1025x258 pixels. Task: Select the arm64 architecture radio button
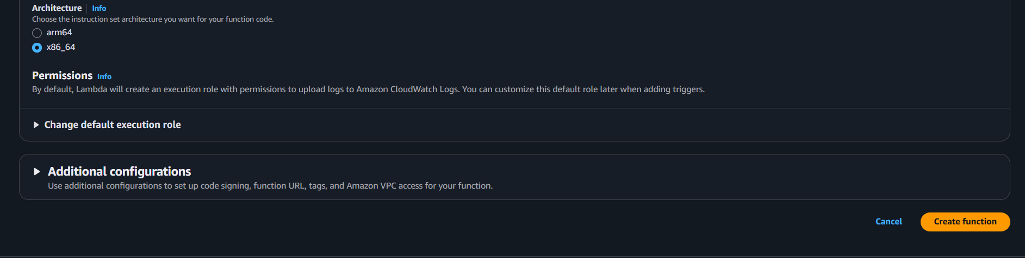[37, 33]
